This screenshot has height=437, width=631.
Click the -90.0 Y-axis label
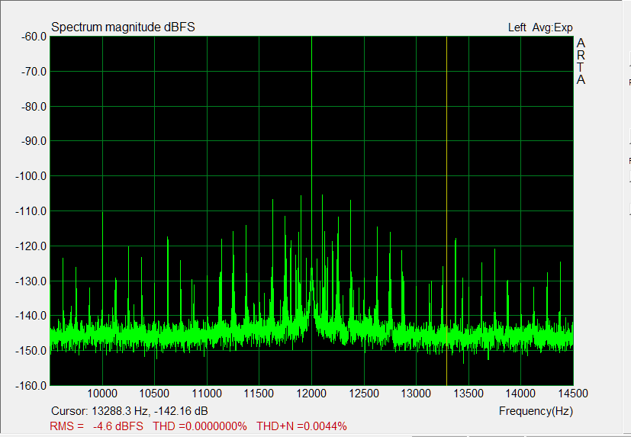(x=34, y=141)
